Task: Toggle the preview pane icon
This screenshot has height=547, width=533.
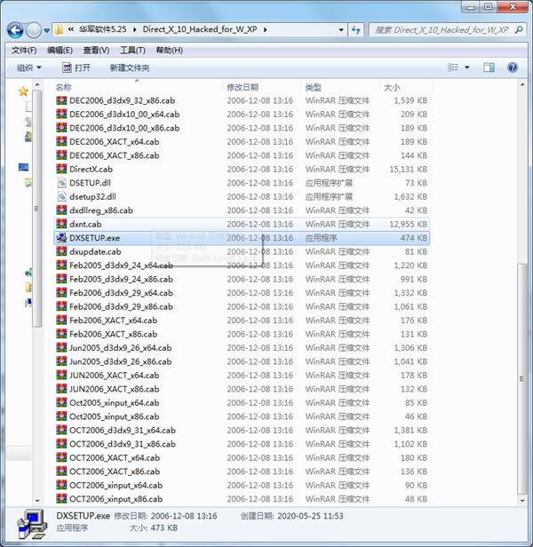Action: 489,67
